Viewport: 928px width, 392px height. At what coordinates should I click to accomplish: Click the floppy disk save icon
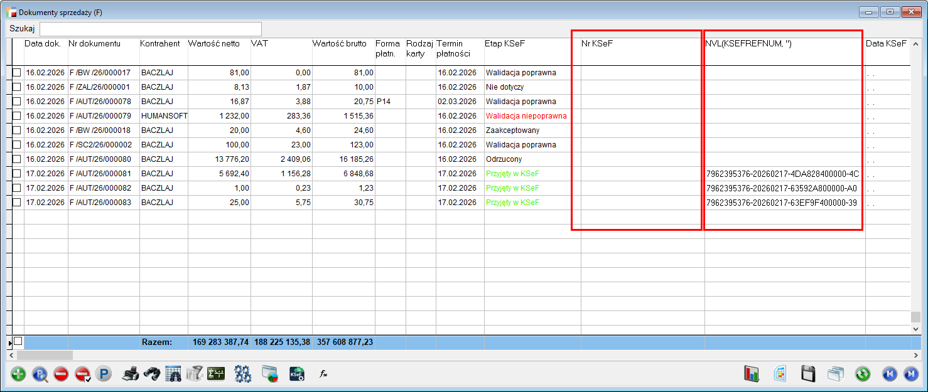(807, 374)
